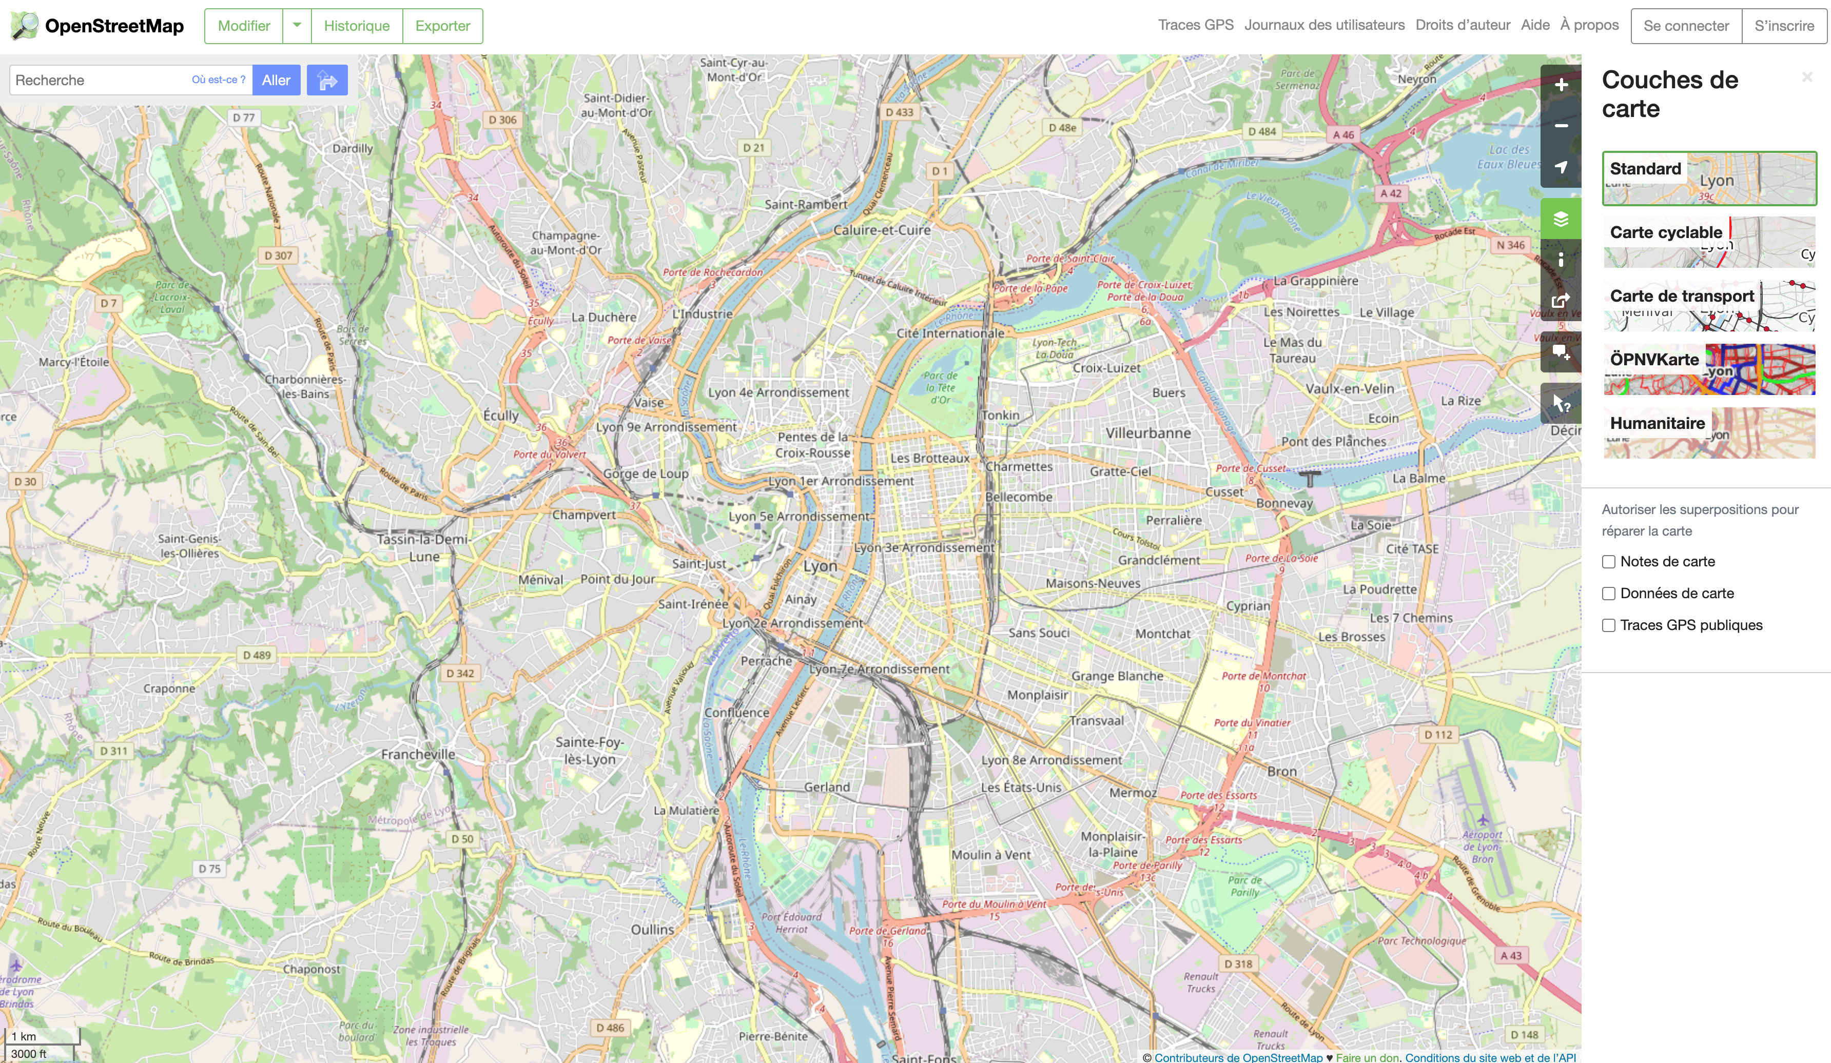
Task: Open the share map icon
Action: click(1560, 300)
